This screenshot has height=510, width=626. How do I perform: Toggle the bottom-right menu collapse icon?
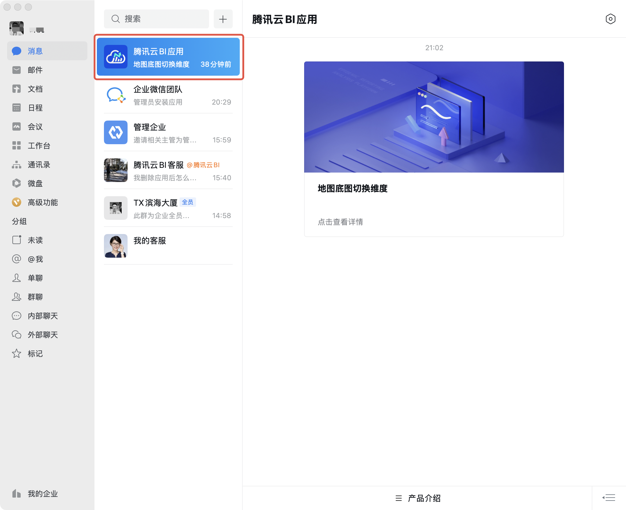point(609,498)
